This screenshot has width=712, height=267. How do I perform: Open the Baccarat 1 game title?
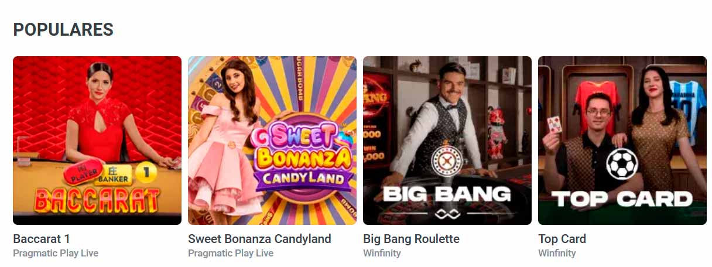click(42, 239)
